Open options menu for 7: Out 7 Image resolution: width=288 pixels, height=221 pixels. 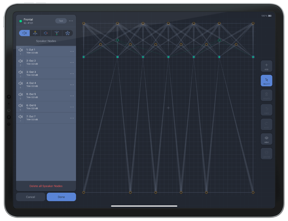pos(72,118)
